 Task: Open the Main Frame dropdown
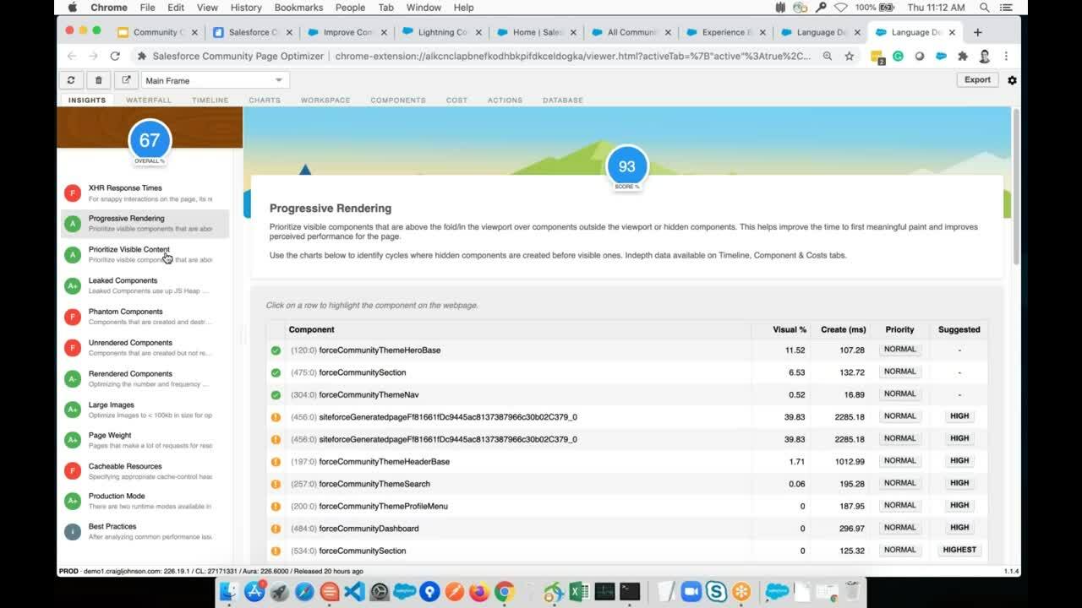click(215, 80)
